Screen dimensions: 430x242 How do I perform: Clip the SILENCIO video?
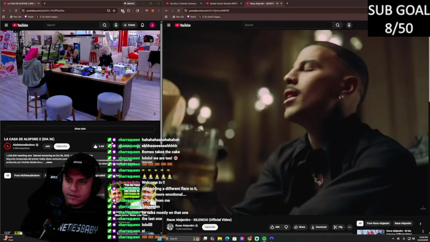(x=338, y=227)
